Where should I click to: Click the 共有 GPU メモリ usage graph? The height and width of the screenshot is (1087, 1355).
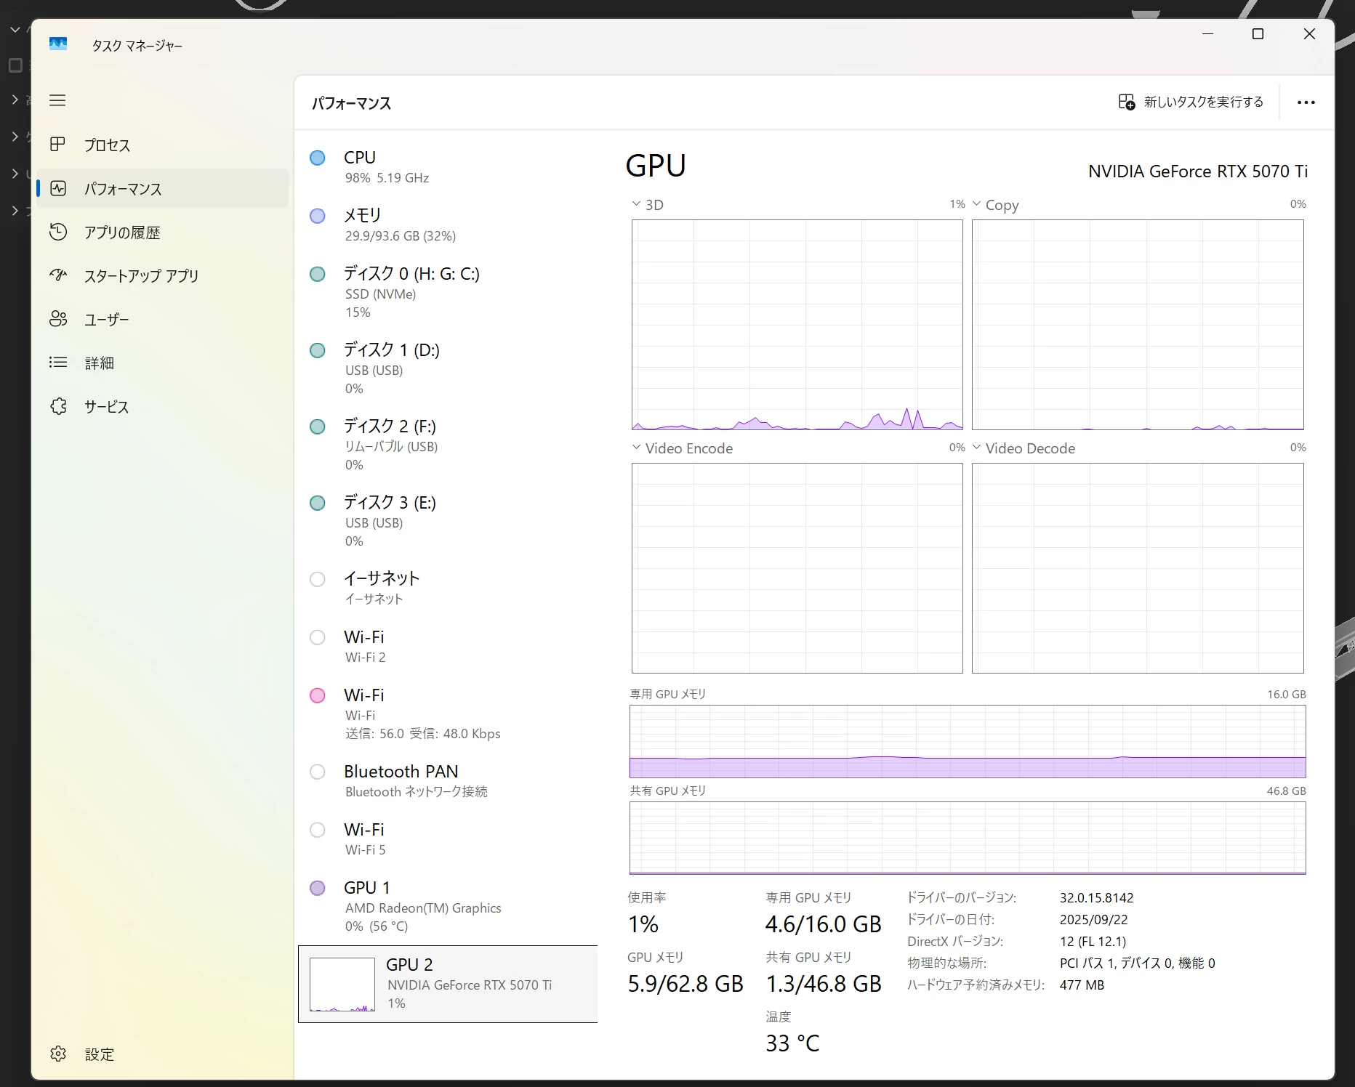pos(968,838)
